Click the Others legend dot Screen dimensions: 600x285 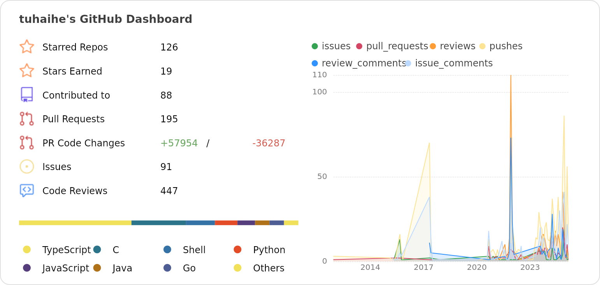(238, 268)
